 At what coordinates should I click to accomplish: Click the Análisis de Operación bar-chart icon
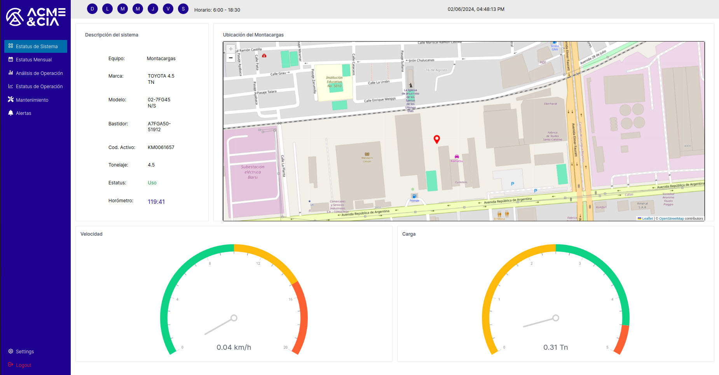11,73
